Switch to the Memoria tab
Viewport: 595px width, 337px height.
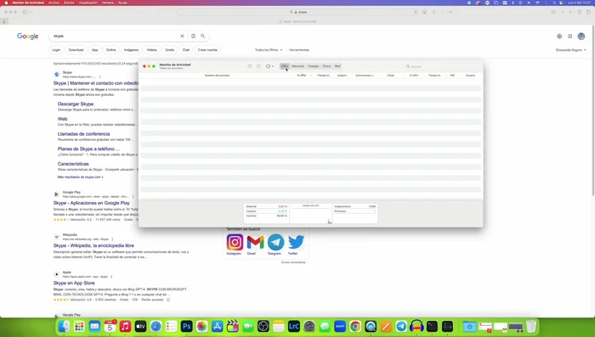coord(297,66)
